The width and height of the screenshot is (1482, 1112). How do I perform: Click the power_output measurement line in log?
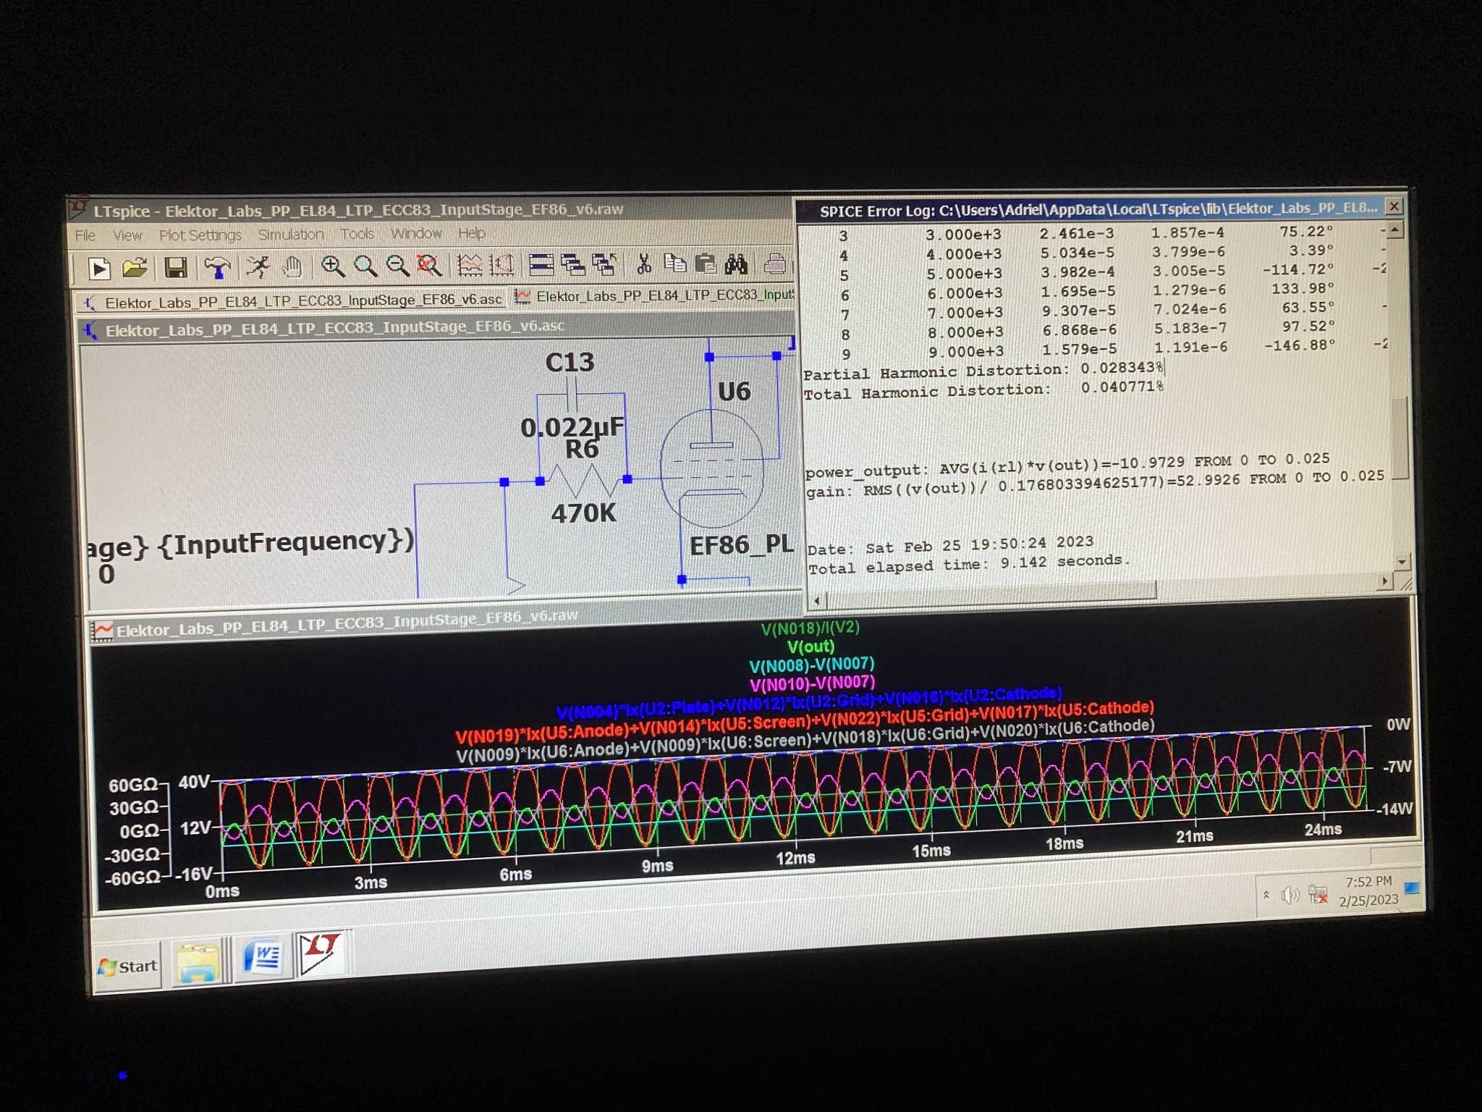[1068, 465]
